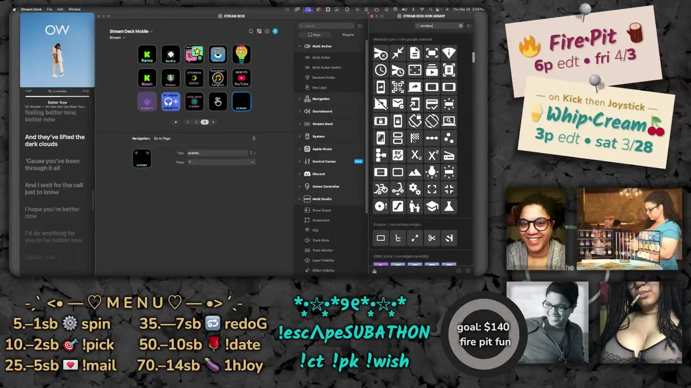Image resolution: width=691 pixels, height=388 pixels.
Task: Zoom out icon library magnifier
Action: pos(459,271)
